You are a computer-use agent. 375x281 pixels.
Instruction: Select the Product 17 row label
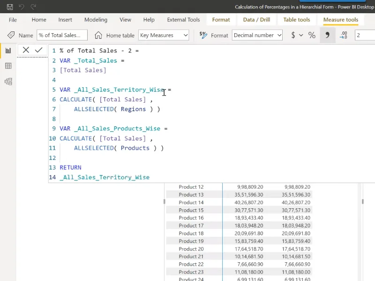[191, 226]
